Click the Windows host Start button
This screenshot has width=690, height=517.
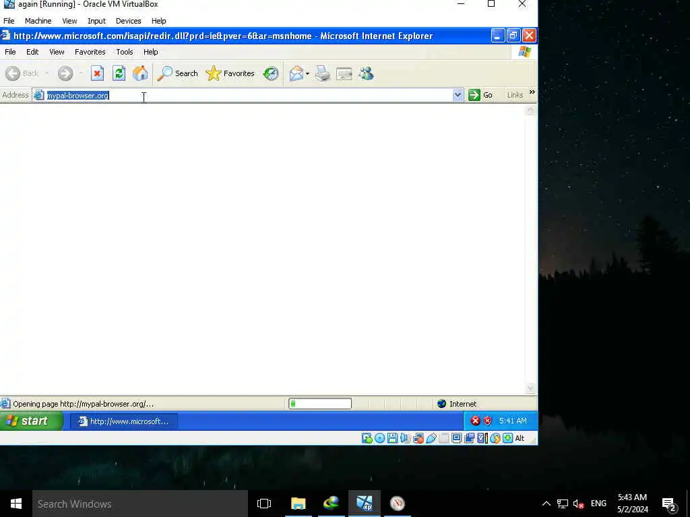(x=16, y=504)
